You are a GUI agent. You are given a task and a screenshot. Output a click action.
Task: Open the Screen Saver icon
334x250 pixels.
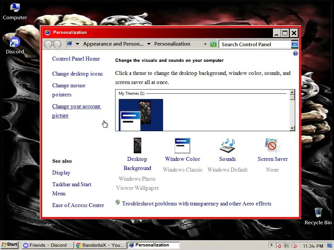click(x=272, y=146)
